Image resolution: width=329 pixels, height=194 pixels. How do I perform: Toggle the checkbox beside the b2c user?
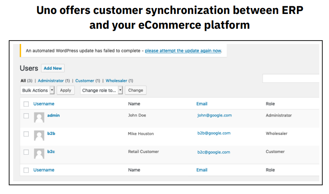tap(26, 152)
